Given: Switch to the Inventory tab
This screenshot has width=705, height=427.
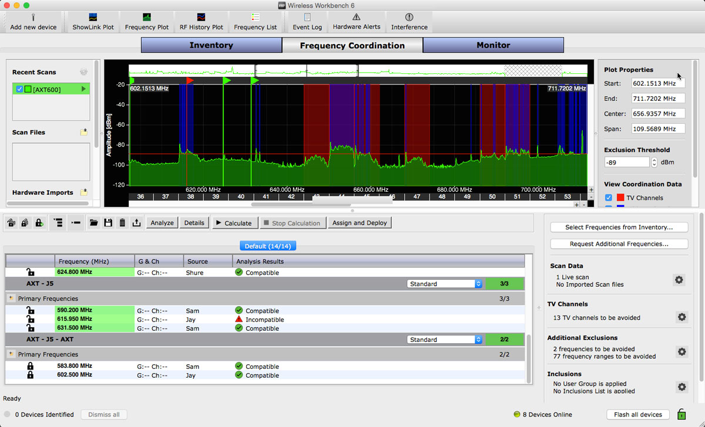Looking at the screenshot, I should point(211,45).
